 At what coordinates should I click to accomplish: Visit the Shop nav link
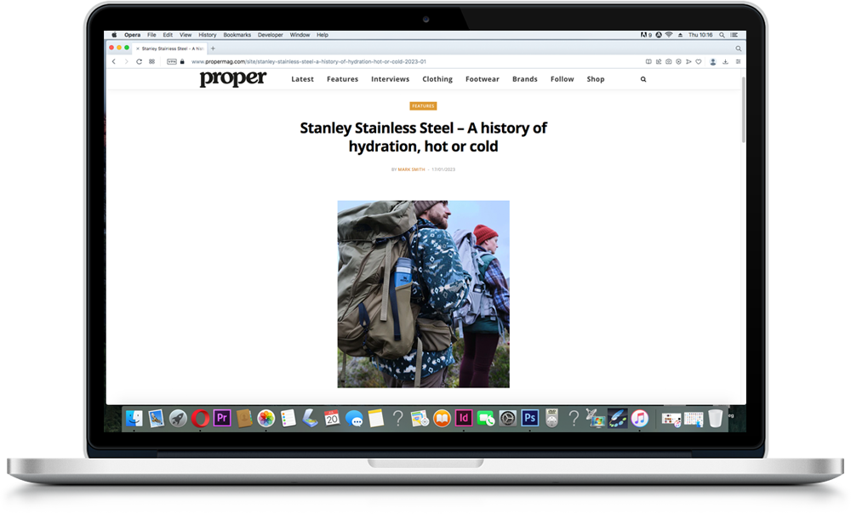pos(596,79)
